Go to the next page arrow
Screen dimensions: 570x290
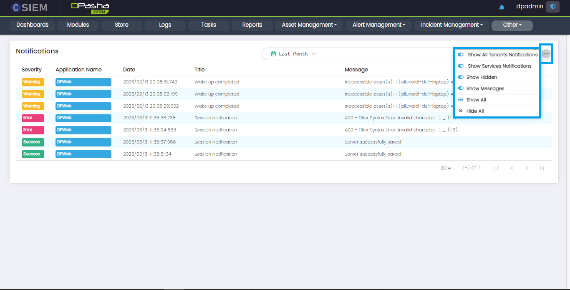[x=527, y=168]
